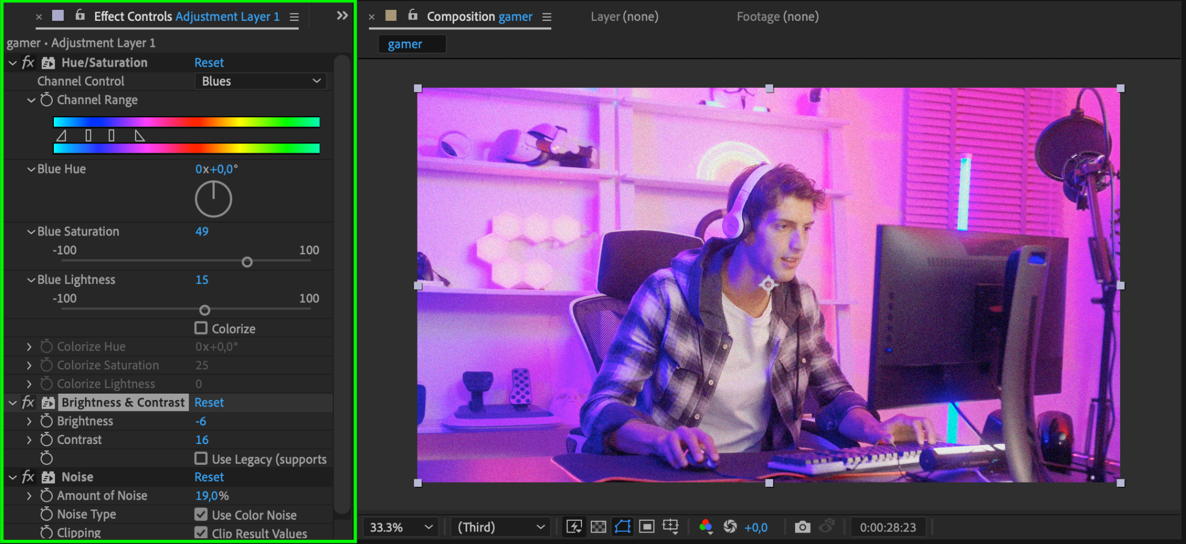Reset the Noise effect
Image resolution: width=1186 pixels, height=544 pixels.
[x=209, y=477]
